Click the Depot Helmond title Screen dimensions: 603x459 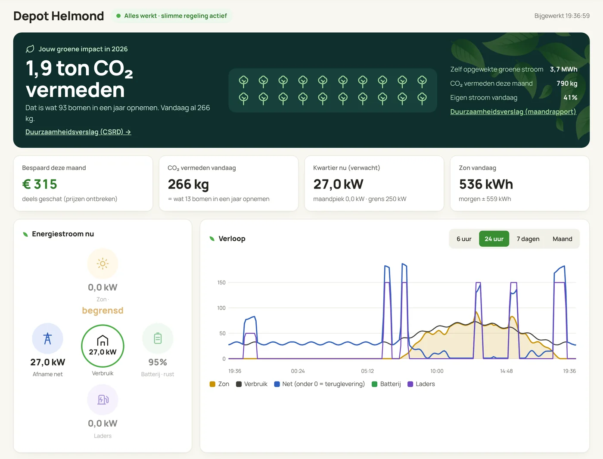59,16
